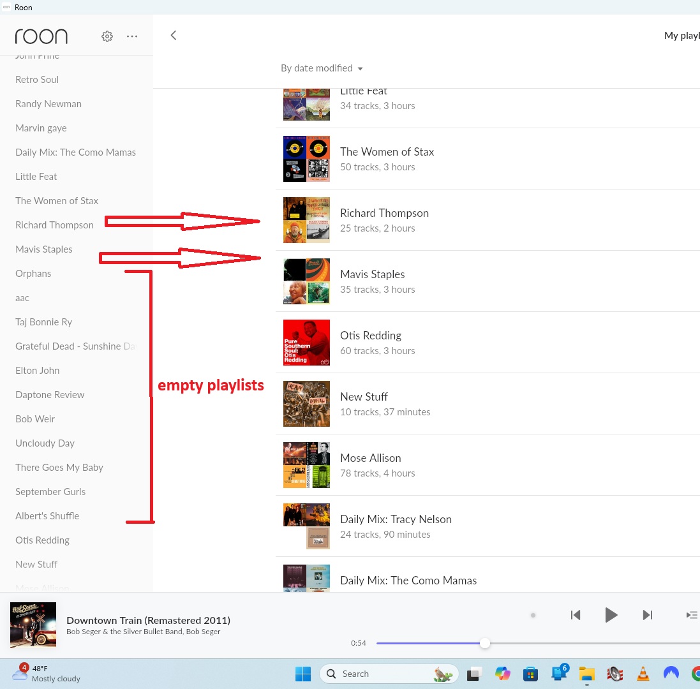Expand the By date modified sort dropdown
This screenshot has height=689, width=700.
322,68
